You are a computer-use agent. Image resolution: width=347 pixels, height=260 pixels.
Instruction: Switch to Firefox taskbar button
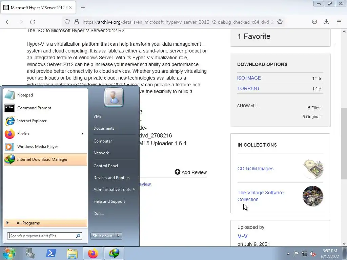click(x=93, y=253)
